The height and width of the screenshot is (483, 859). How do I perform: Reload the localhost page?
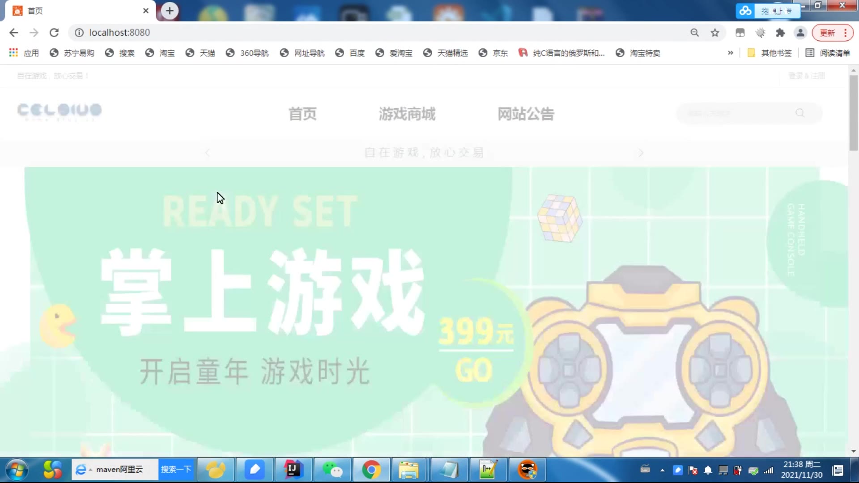point(54,33)
